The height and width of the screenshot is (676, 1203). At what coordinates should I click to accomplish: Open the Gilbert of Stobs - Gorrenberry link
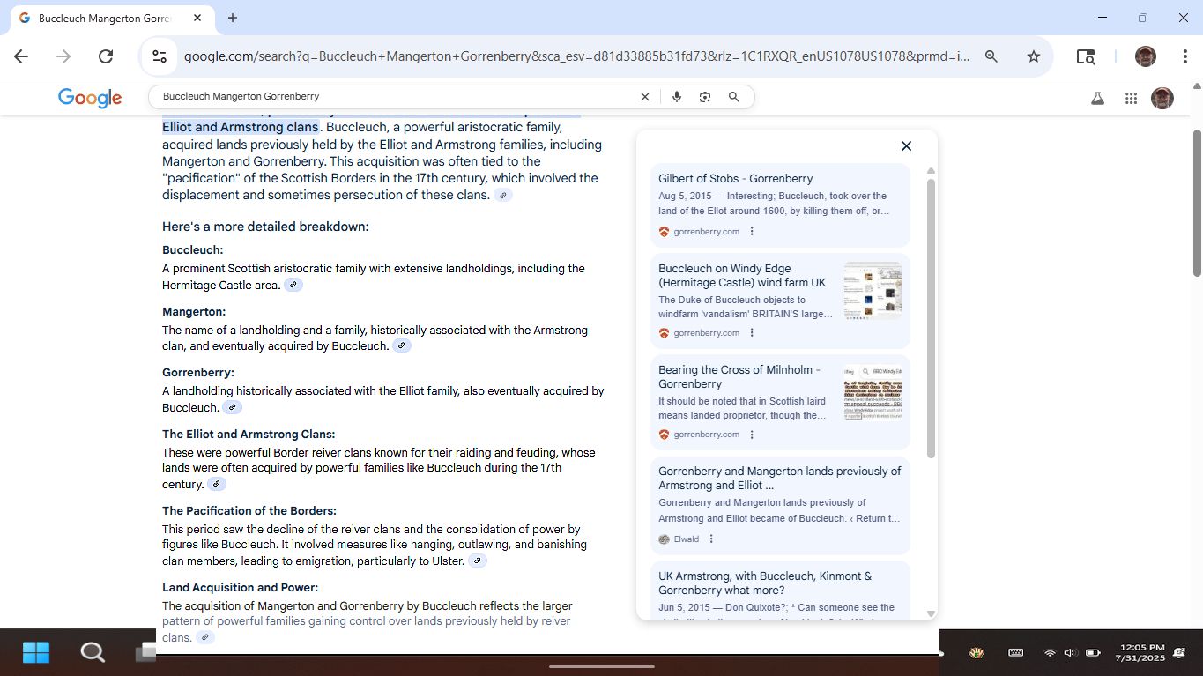(x=735, y=179)
